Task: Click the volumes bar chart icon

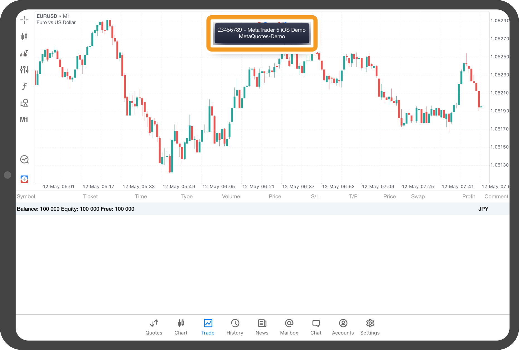Action: pyautogui.click(x=24, y=53)
